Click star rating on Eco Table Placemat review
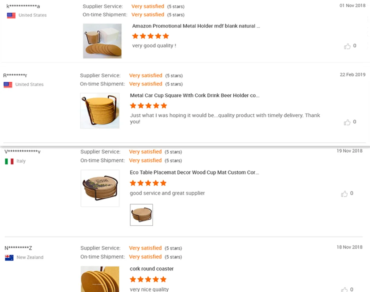The image size is (370, 292). (148, 183)
